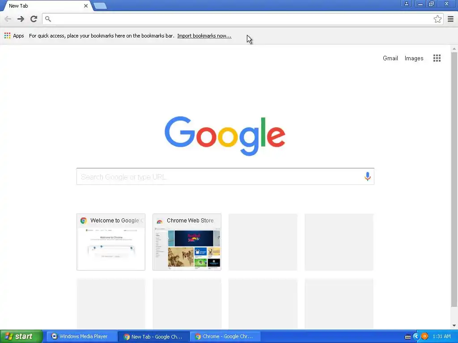Open the Welcome to Google Chrome thumbnail

coord(111,242)
